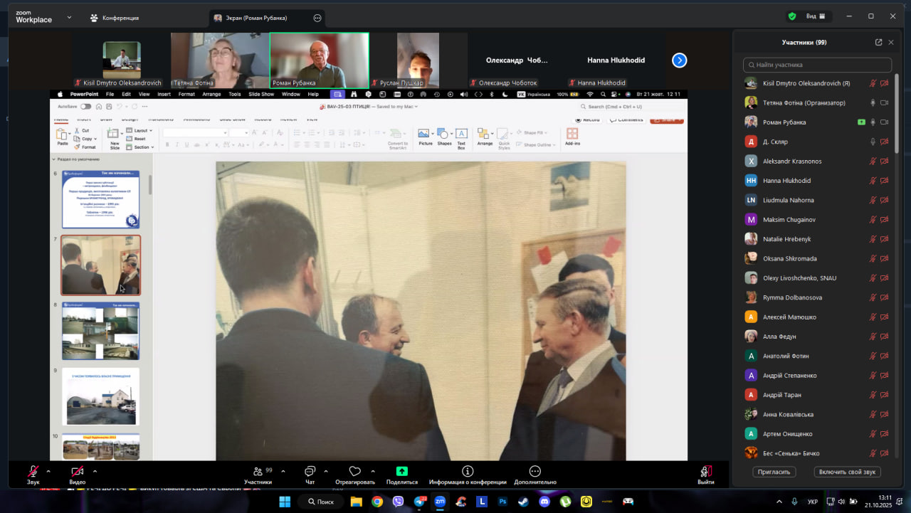911x513 pixels.
Task: Show next video thumbnails with right arrow
Action: pyautogui.click(x=679, y=60)
